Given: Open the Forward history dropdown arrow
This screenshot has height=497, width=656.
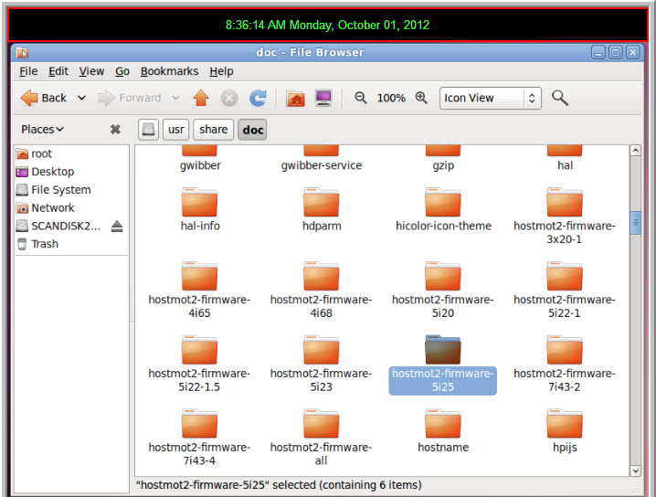Looking at the screenshot, I should [x=175, y=98].
